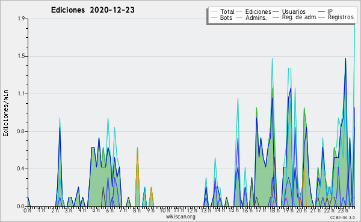Viewport: 361px width, 222px height.
Task: Click the '0 h' x-axis label
Action: tap(27, 210)
